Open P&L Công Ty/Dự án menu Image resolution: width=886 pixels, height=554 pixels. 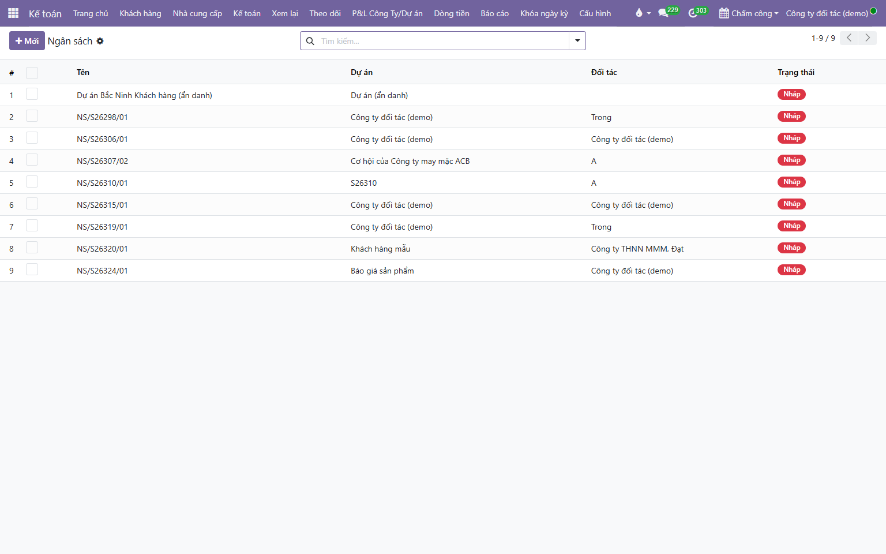pos(387,13)
